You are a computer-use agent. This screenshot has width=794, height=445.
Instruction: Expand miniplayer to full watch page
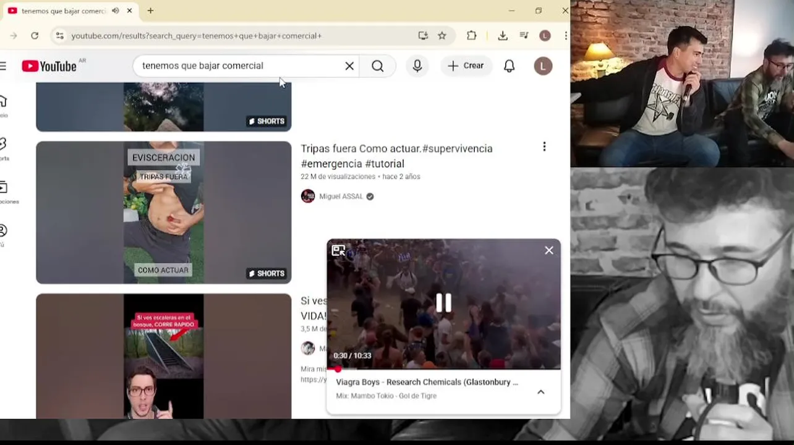click(338, 250)
